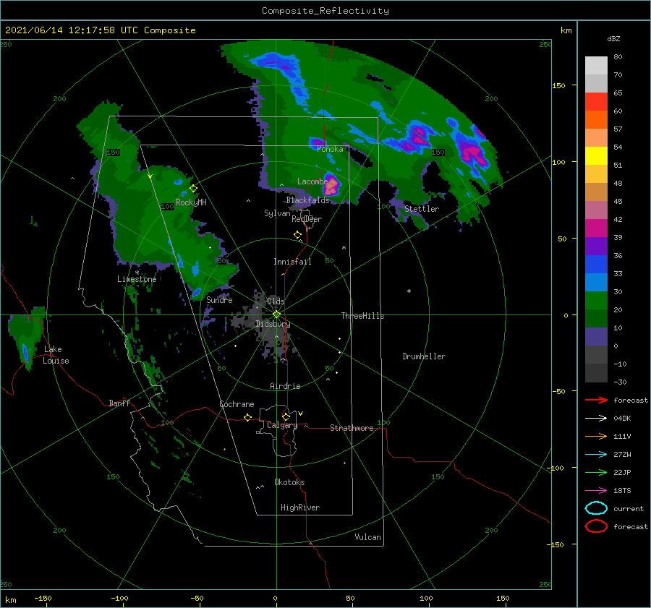Click the HighRiver city label
651x608 pixels.
(300, 508)
